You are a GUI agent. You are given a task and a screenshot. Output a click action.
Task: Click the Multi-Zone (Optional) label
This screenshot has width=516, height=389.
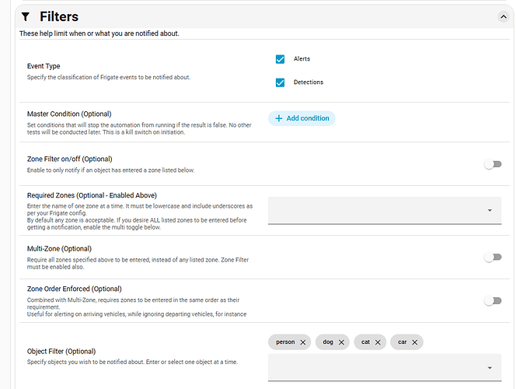click(x=59, y=249)
